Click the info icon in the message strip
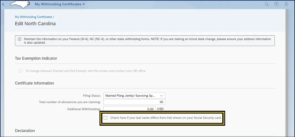Screen dimensions: 295x137 coord(19,39)
